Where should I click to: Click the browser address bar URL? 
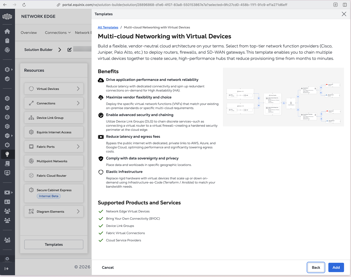coord(175,5)
